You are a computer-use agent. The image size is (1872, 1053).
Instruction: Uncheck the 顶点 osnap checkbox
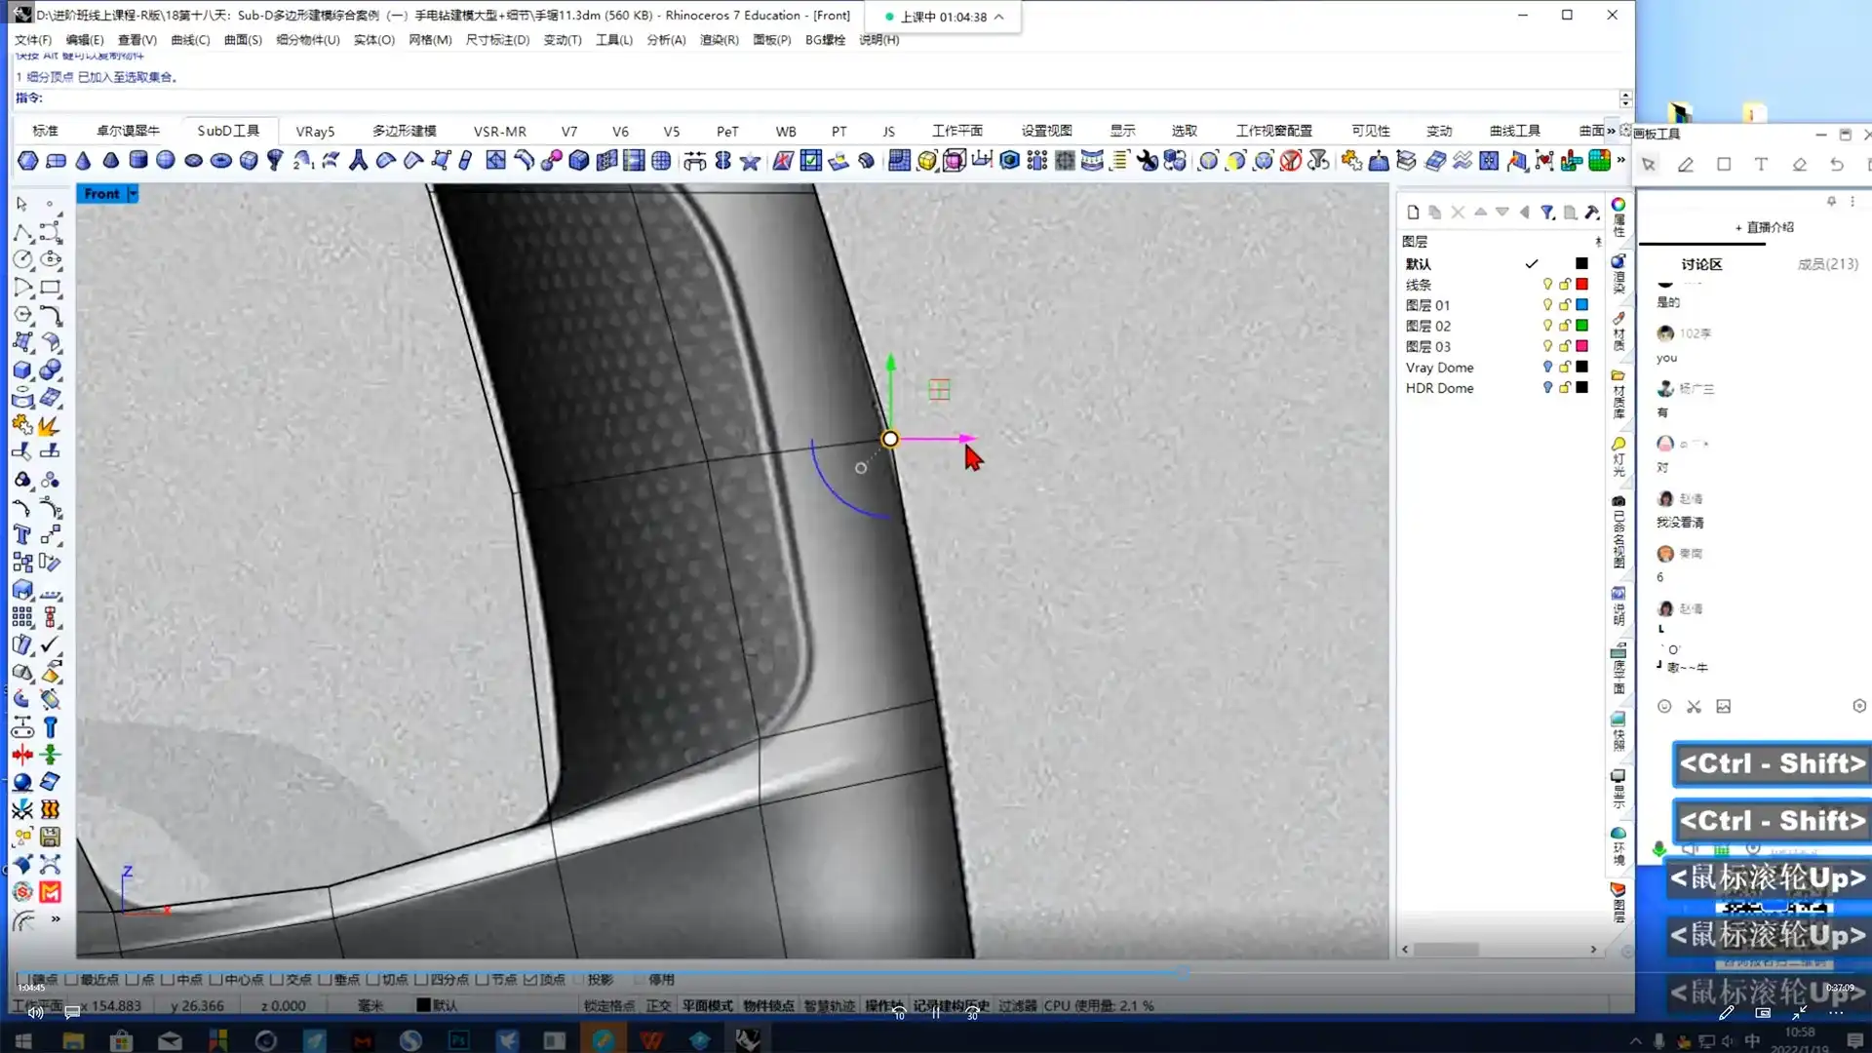point(530,979)
